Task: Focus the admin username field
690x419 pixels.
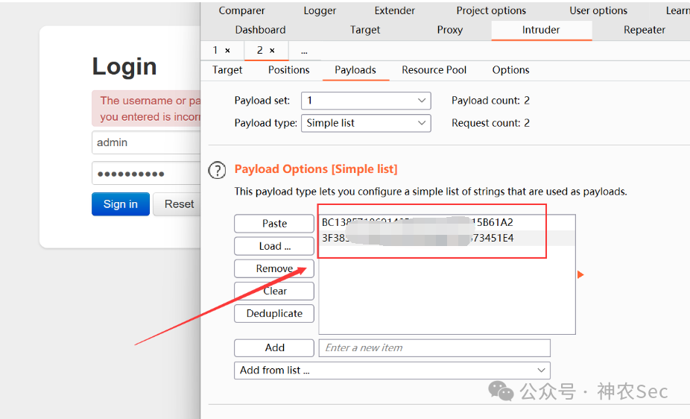Action: pos(146,142)
